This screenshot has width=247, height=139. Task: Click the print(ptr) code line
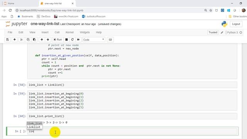pos(50,76)
